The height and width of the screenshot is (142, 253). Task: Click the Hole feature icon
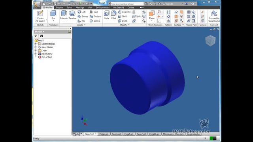pyautogui.click(x=107, y=15)
